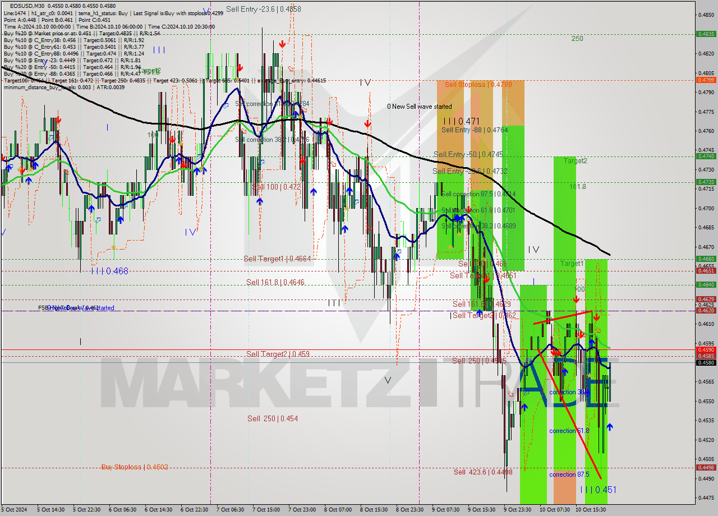
Task: Click the 'Sell Target2 | 0.459' label
Action: point(278,354)
